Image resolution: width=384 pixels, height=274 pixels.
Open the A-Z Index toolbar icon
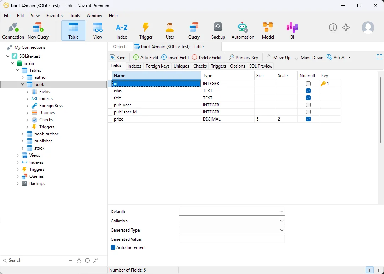[122, 31]
